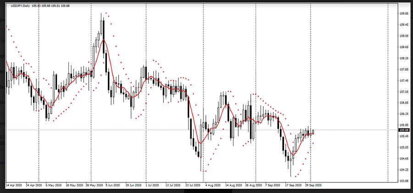
Task: Click the 13 Jul 2020 date label
Action: (x=173, y=186)
